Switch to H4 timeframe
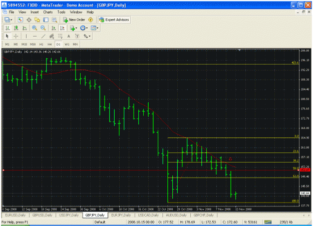The image size is (313, 226). (x=50, y=44)
